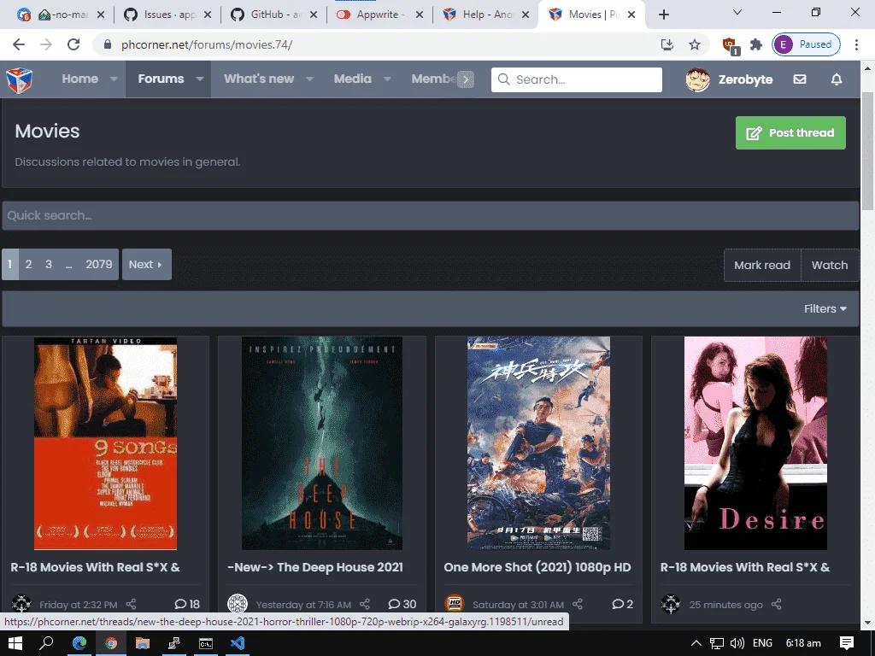Share the Desire thread icon
The width and height of the screenshot is (875, 656).
coord(776,604)
